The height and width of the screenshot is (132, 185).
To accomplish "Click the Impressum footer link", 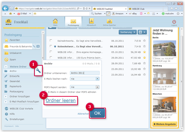I will [9, 126].
